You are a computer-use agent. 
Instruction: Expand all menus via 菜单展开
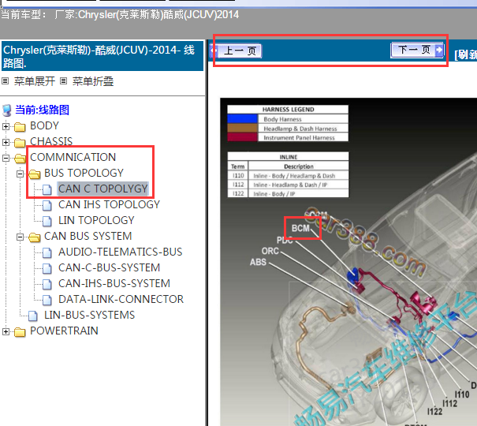tap(35, 81)
